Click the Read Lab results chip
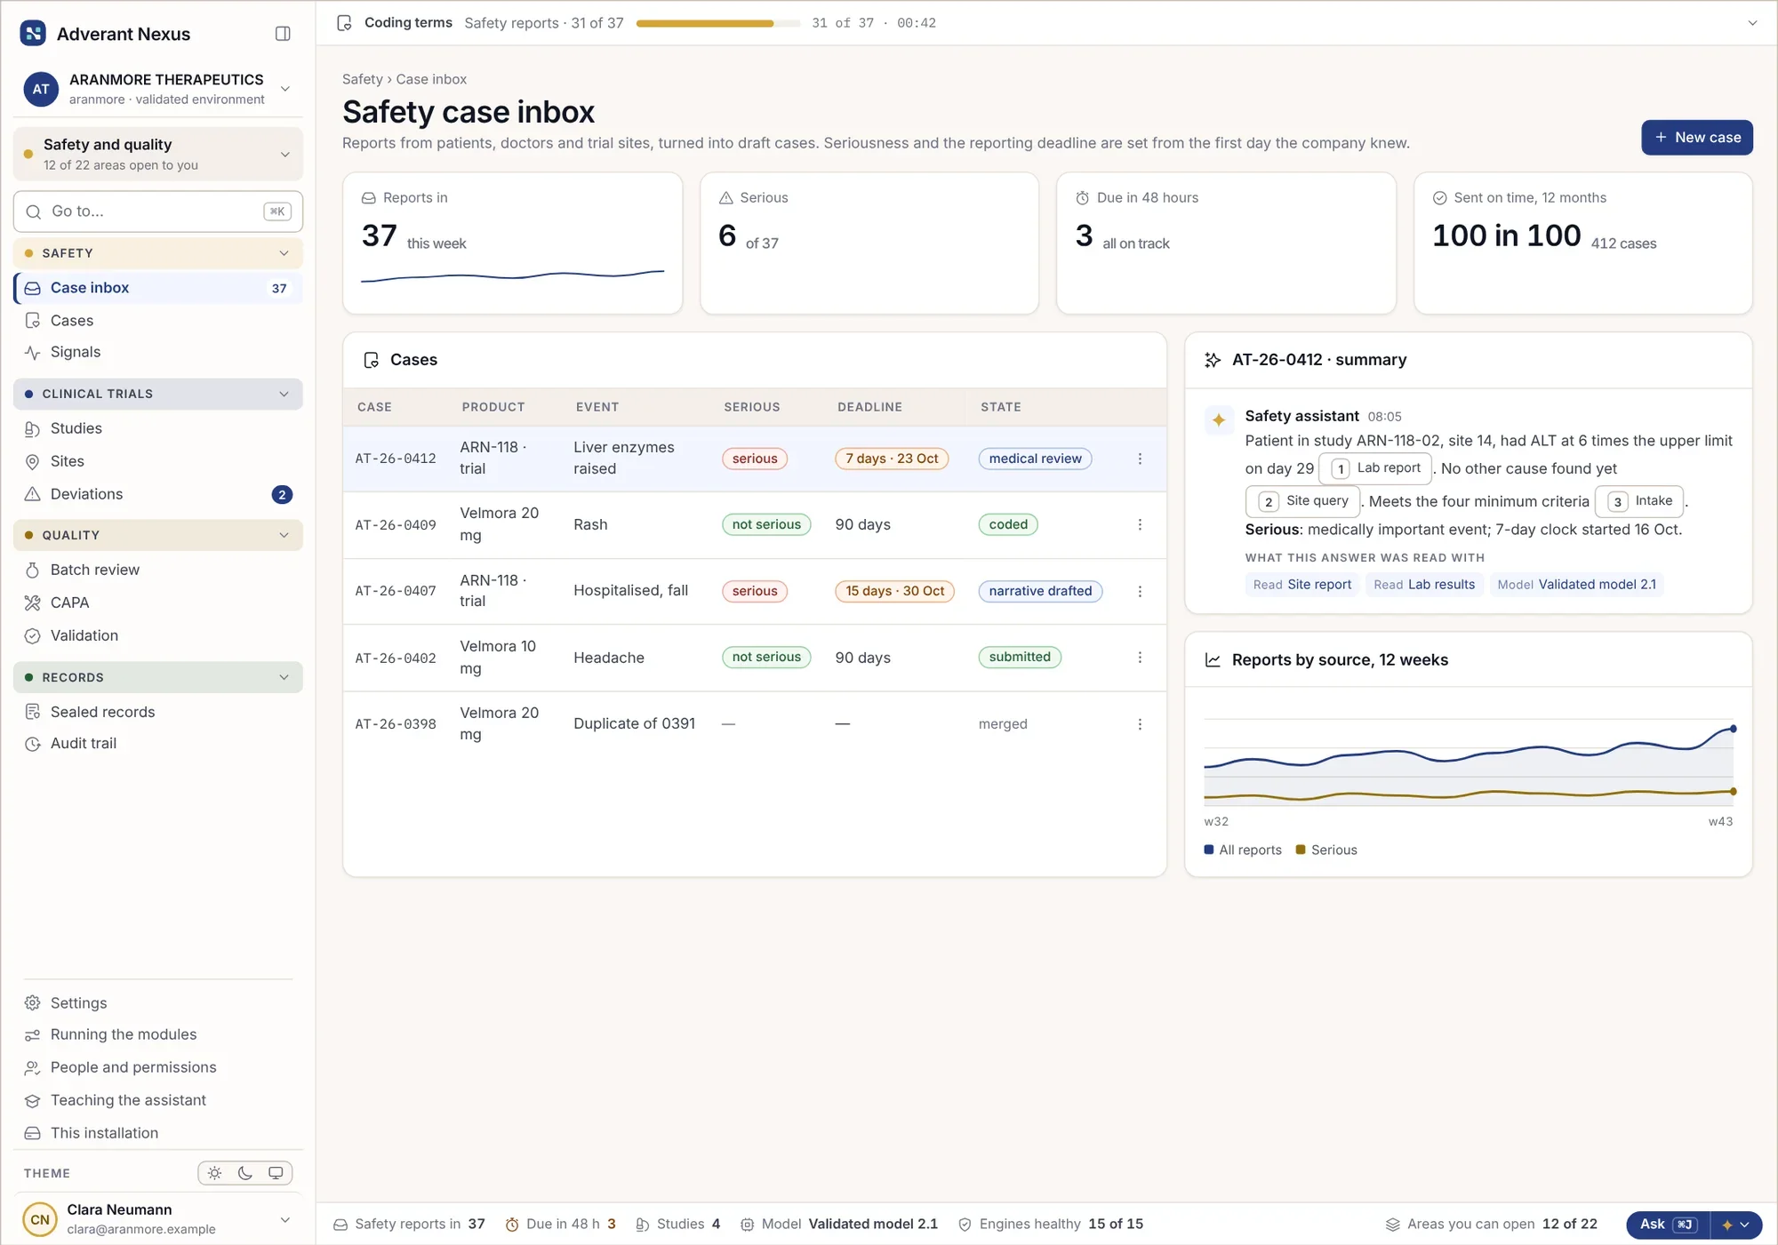Image resolution: width=1778 pixels, height=1245 pixels. point(1424,585)
